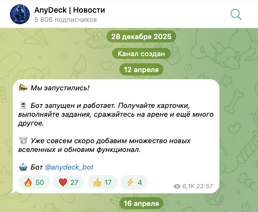The height and width of the screenshot is (212, 258).
Task: Toggle the fire reaction with 50
Action: tap(34, 182)
